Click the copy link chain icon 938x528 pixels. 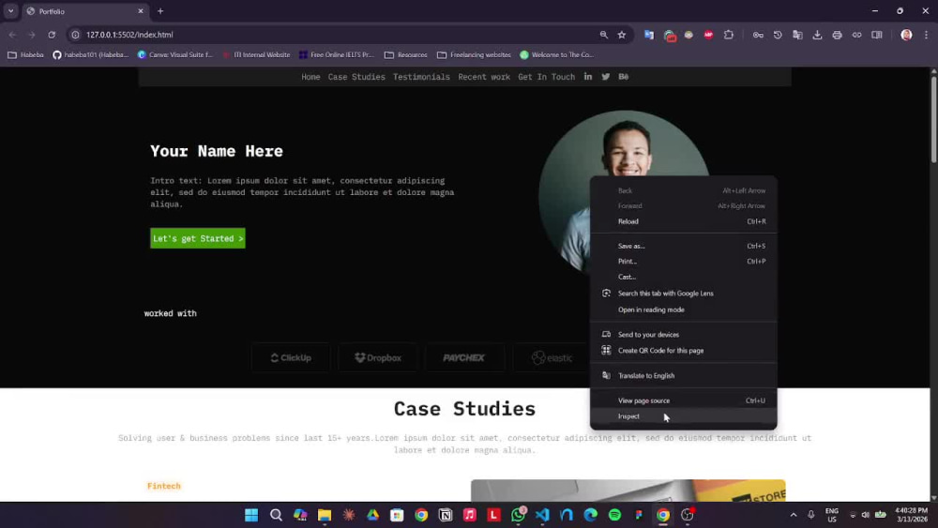pos(856,35)
